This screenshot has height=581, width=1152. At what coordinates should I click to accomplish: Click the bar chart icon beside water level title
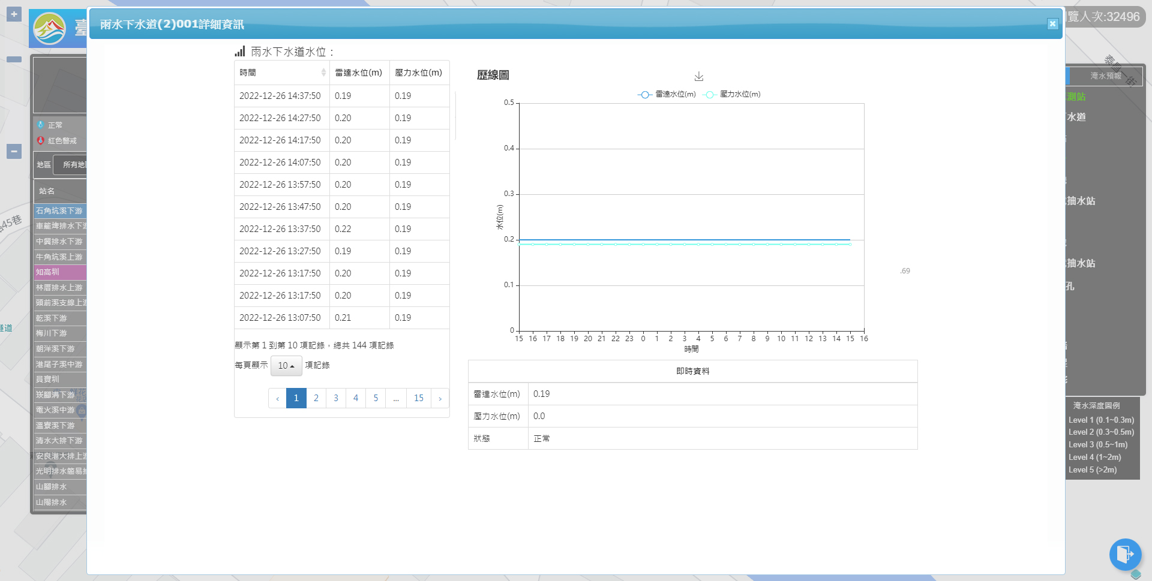[240, 52]
